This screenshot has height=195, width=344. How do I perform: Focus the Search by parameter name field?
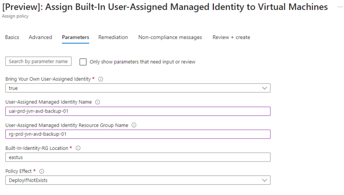coord(39,61)
